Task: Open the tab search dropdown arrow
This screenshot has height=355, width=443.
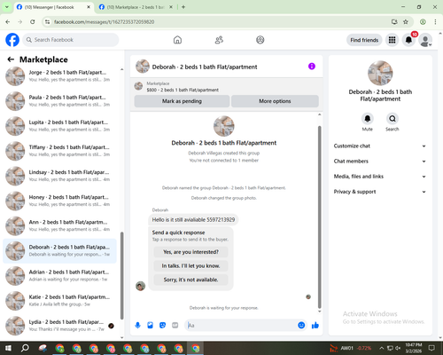Action: coord(6,7)
